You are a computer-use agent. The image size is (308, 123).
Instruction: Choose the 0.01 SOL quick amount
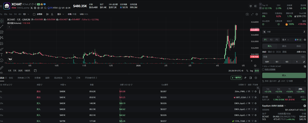click(267, 62)
